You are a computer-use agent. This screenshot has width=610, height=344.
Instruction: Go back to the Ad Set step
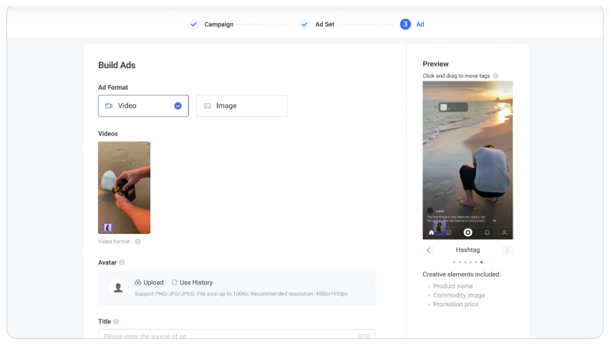(x=324, y=24)
